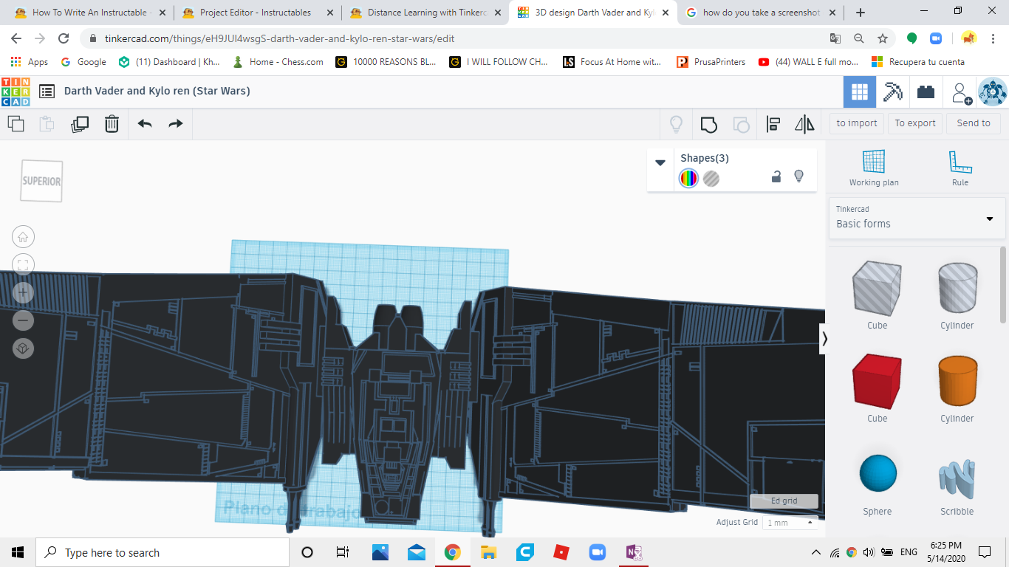Click the to import button

[x=857, y=123]
